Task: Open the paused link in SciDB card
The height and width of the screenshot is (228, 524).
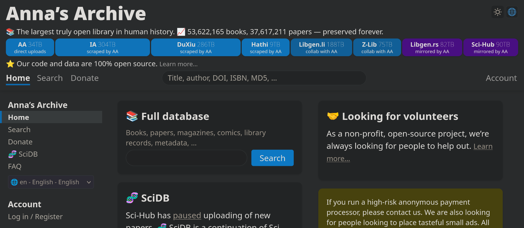Action: 187,215
